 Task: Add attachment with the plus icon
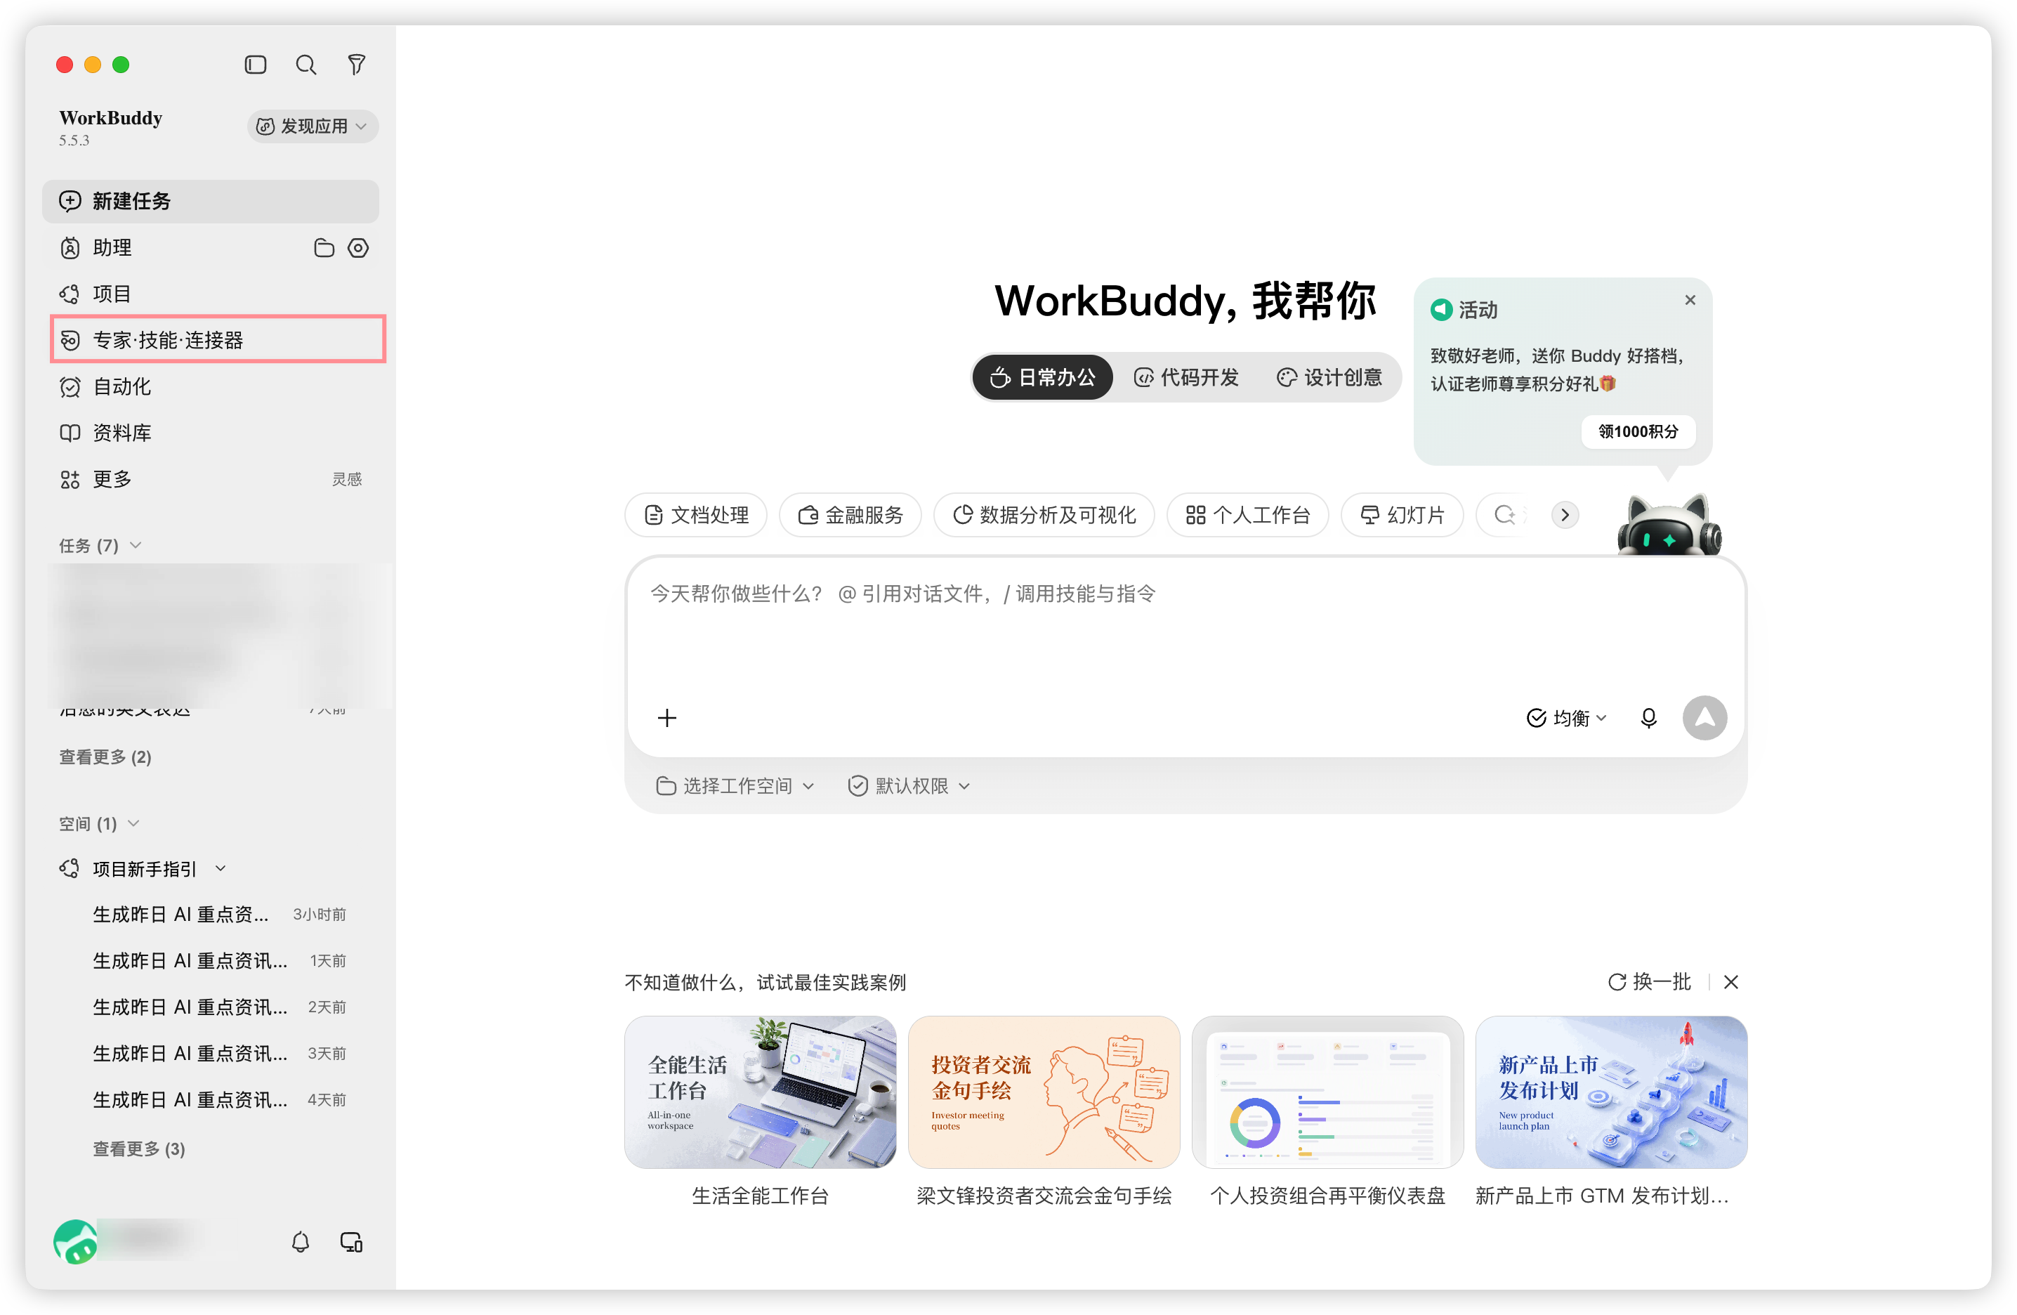click(x=667, y=718)
